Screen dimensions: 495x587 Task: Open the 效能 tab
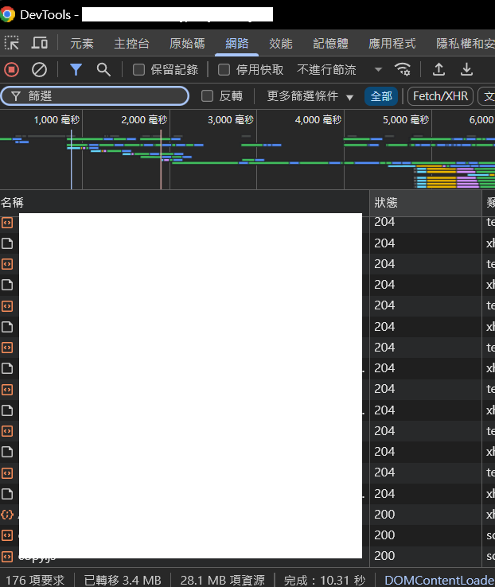pyautogui.click(x=280, y=44)
